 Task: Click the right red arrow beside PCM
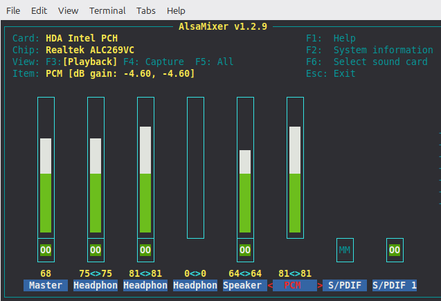(320, 286)
